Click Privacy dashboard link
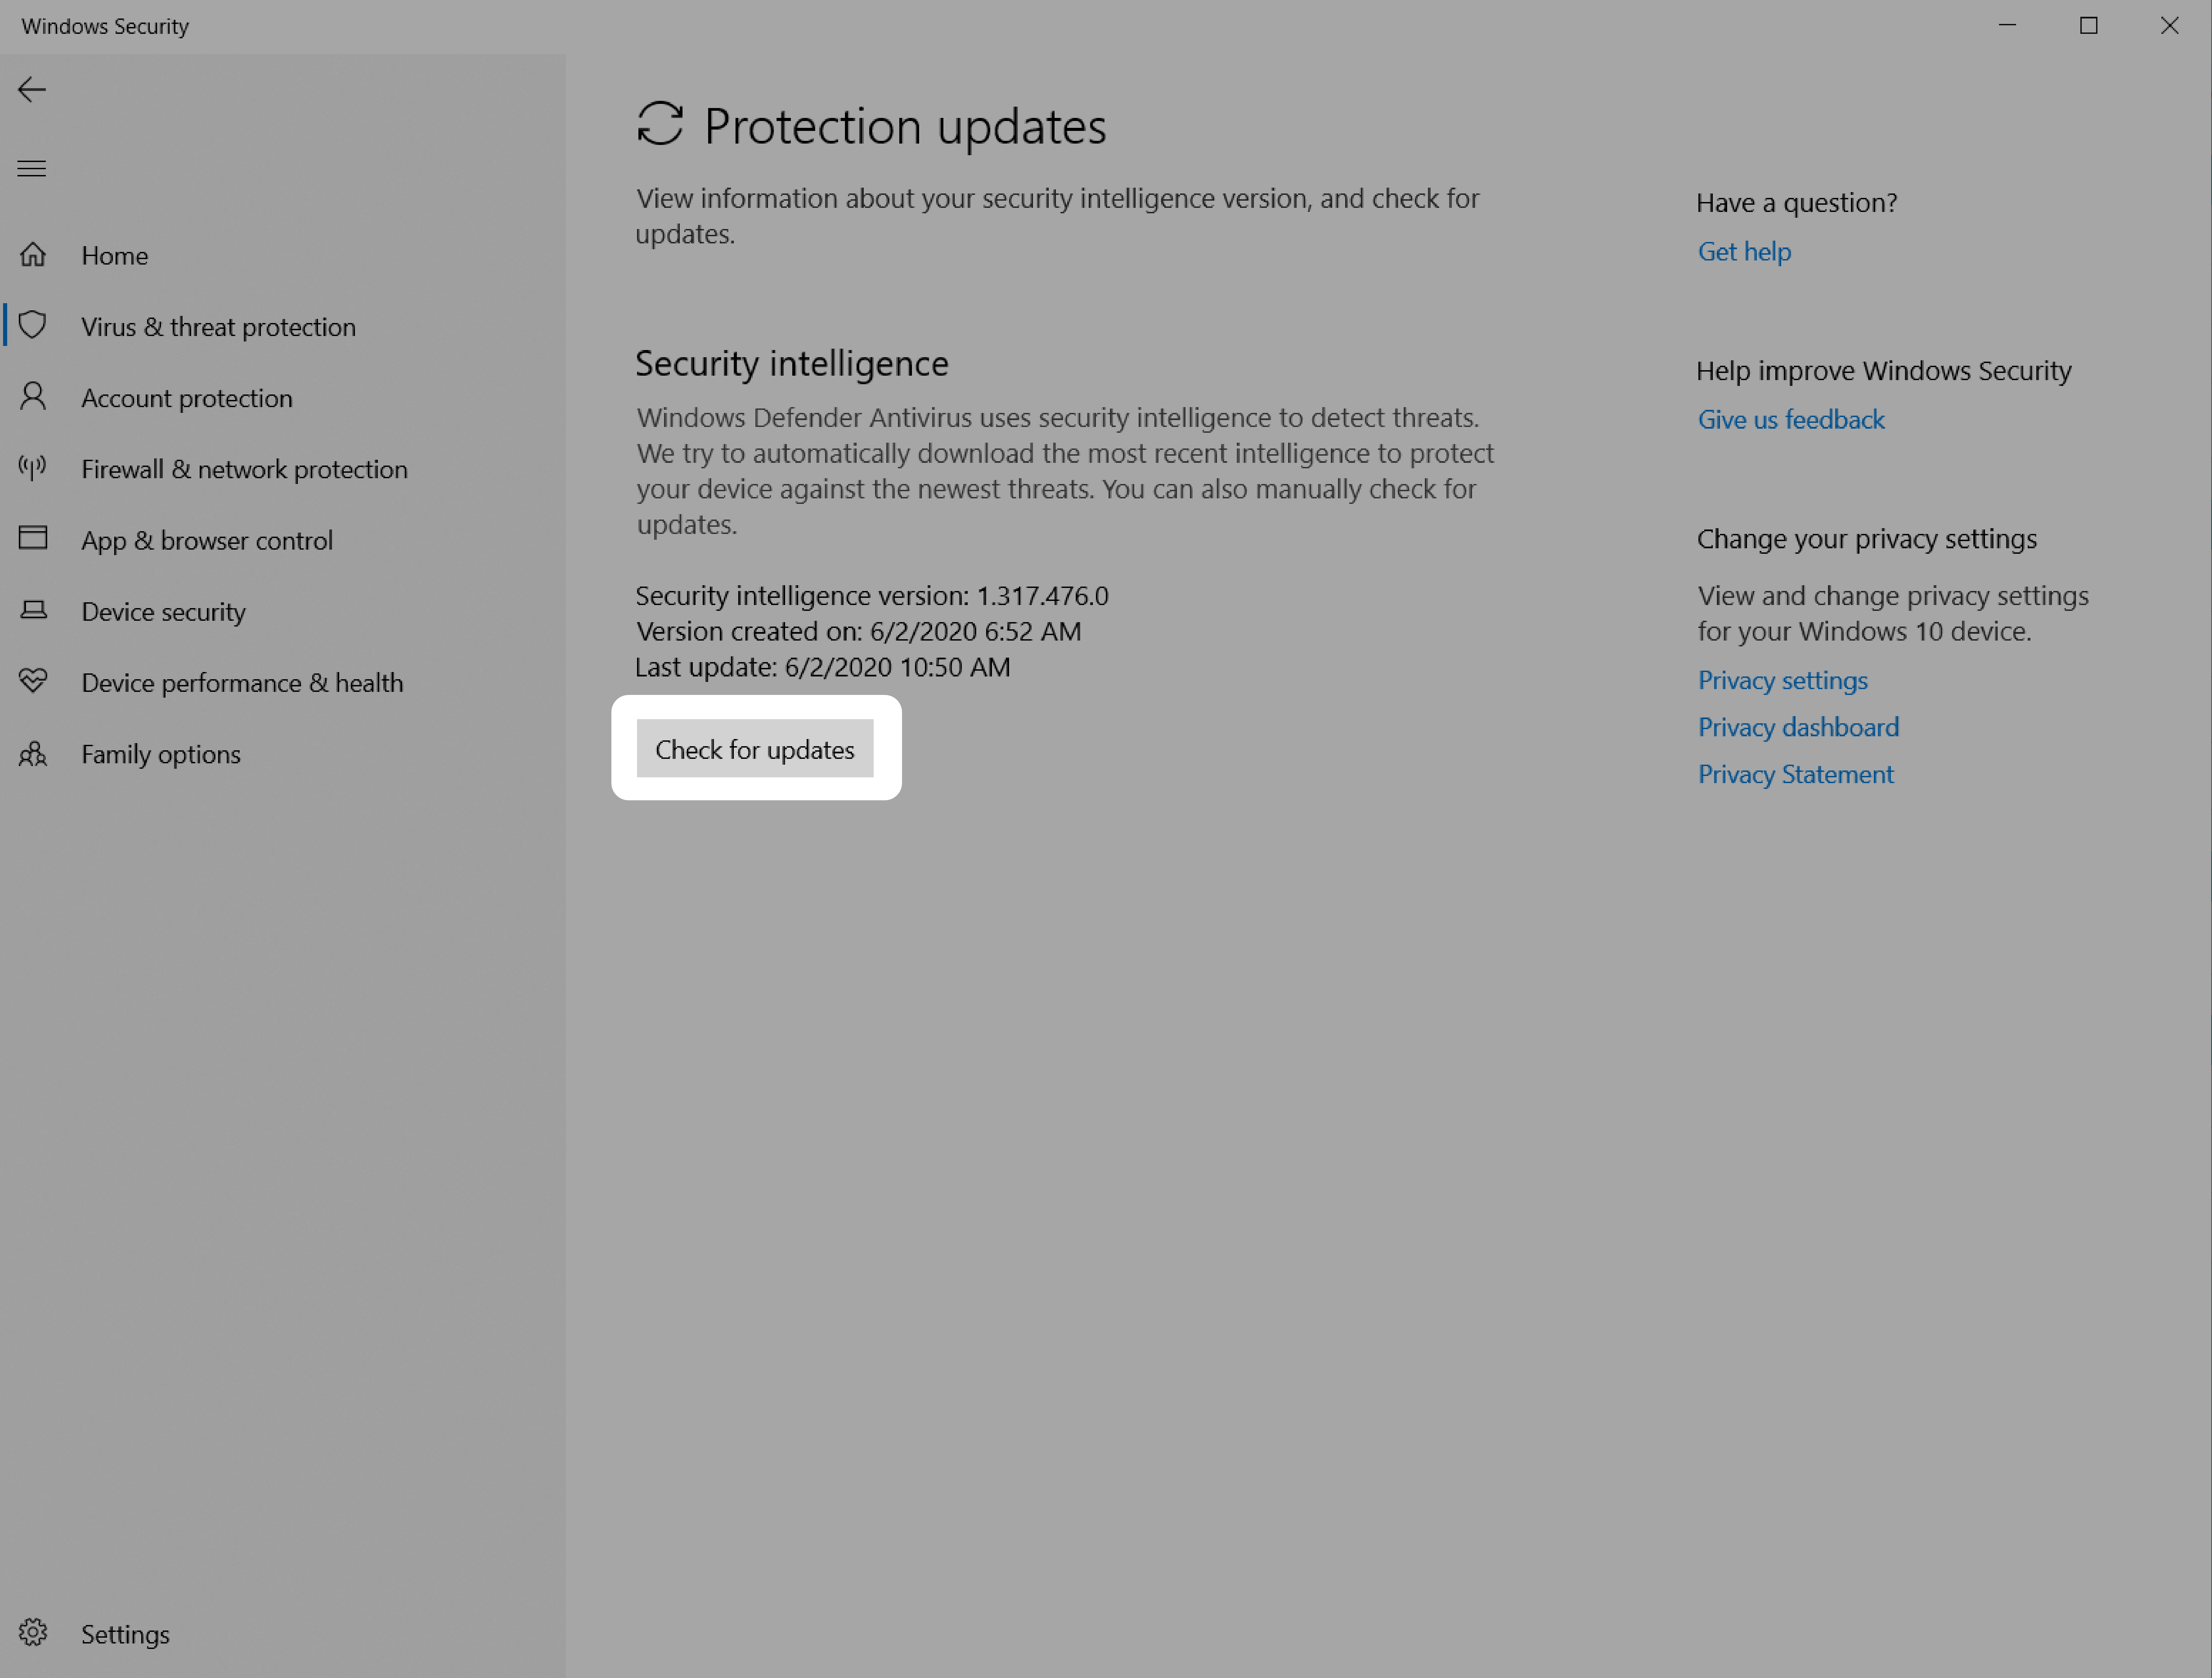 click(x=1796, y=724)
